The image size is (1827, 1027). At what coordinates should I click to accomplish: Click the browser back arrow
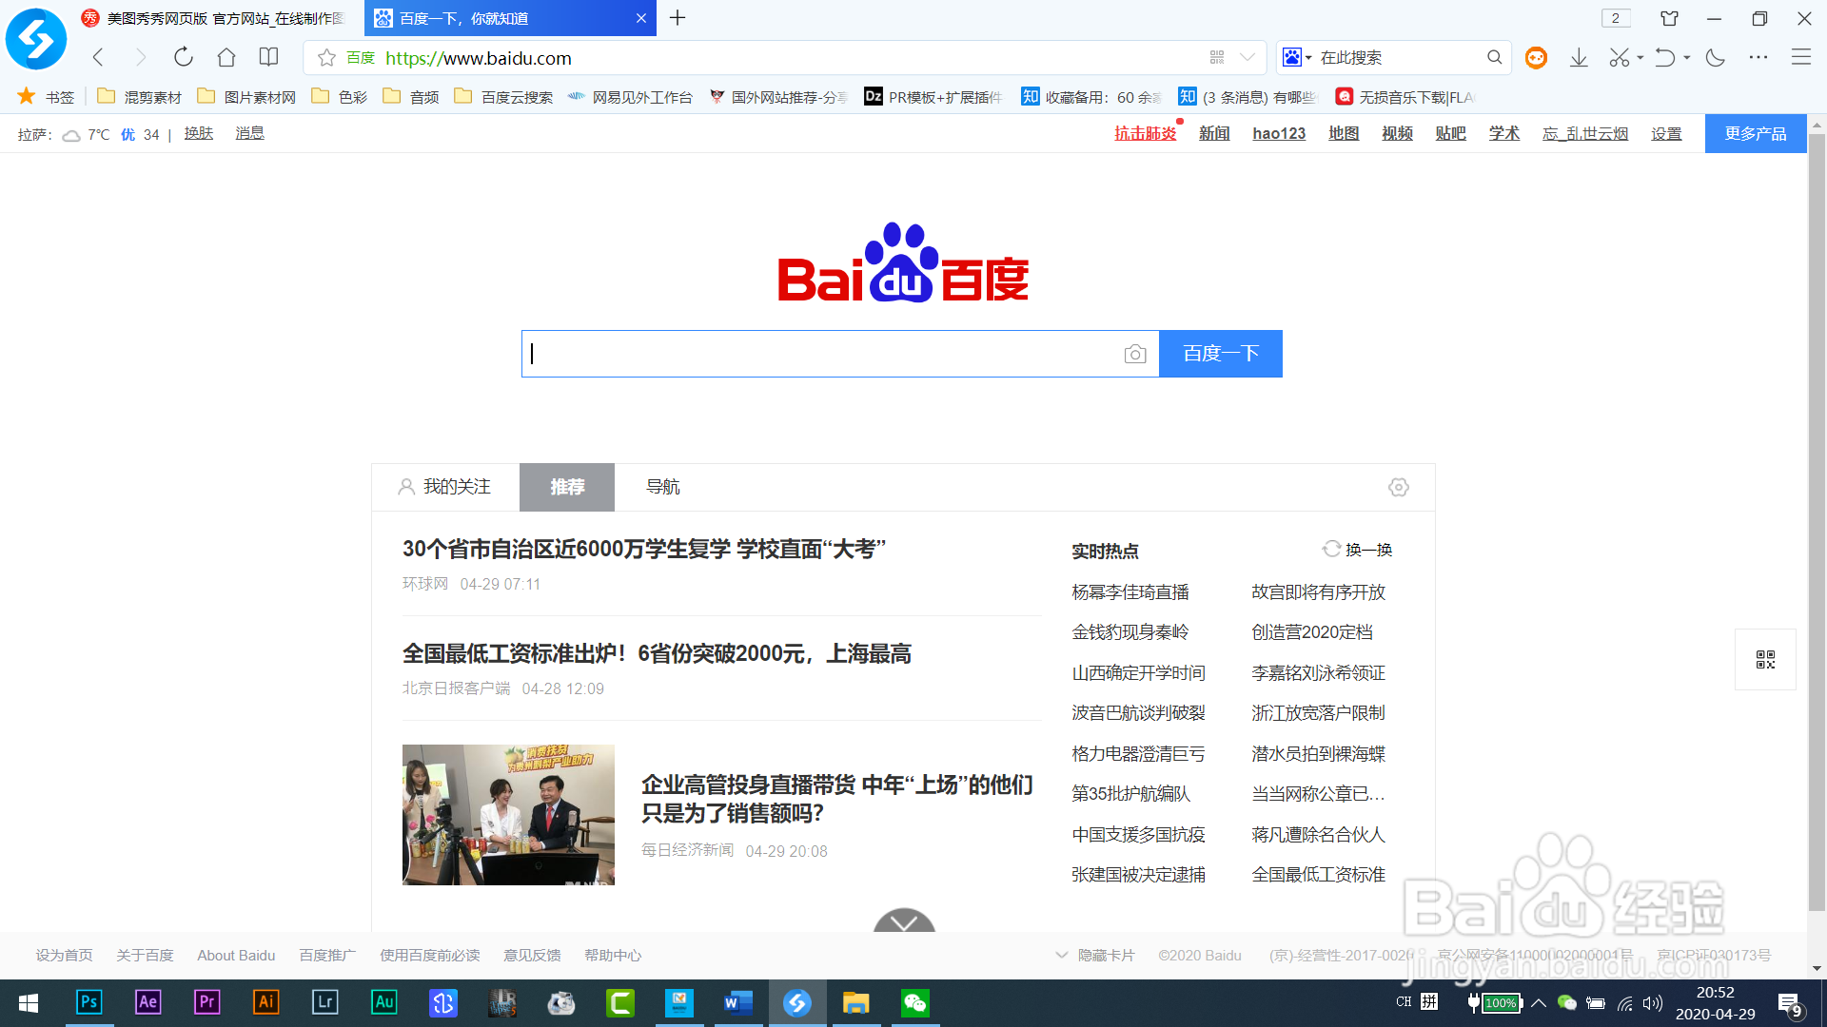(99, 58)
